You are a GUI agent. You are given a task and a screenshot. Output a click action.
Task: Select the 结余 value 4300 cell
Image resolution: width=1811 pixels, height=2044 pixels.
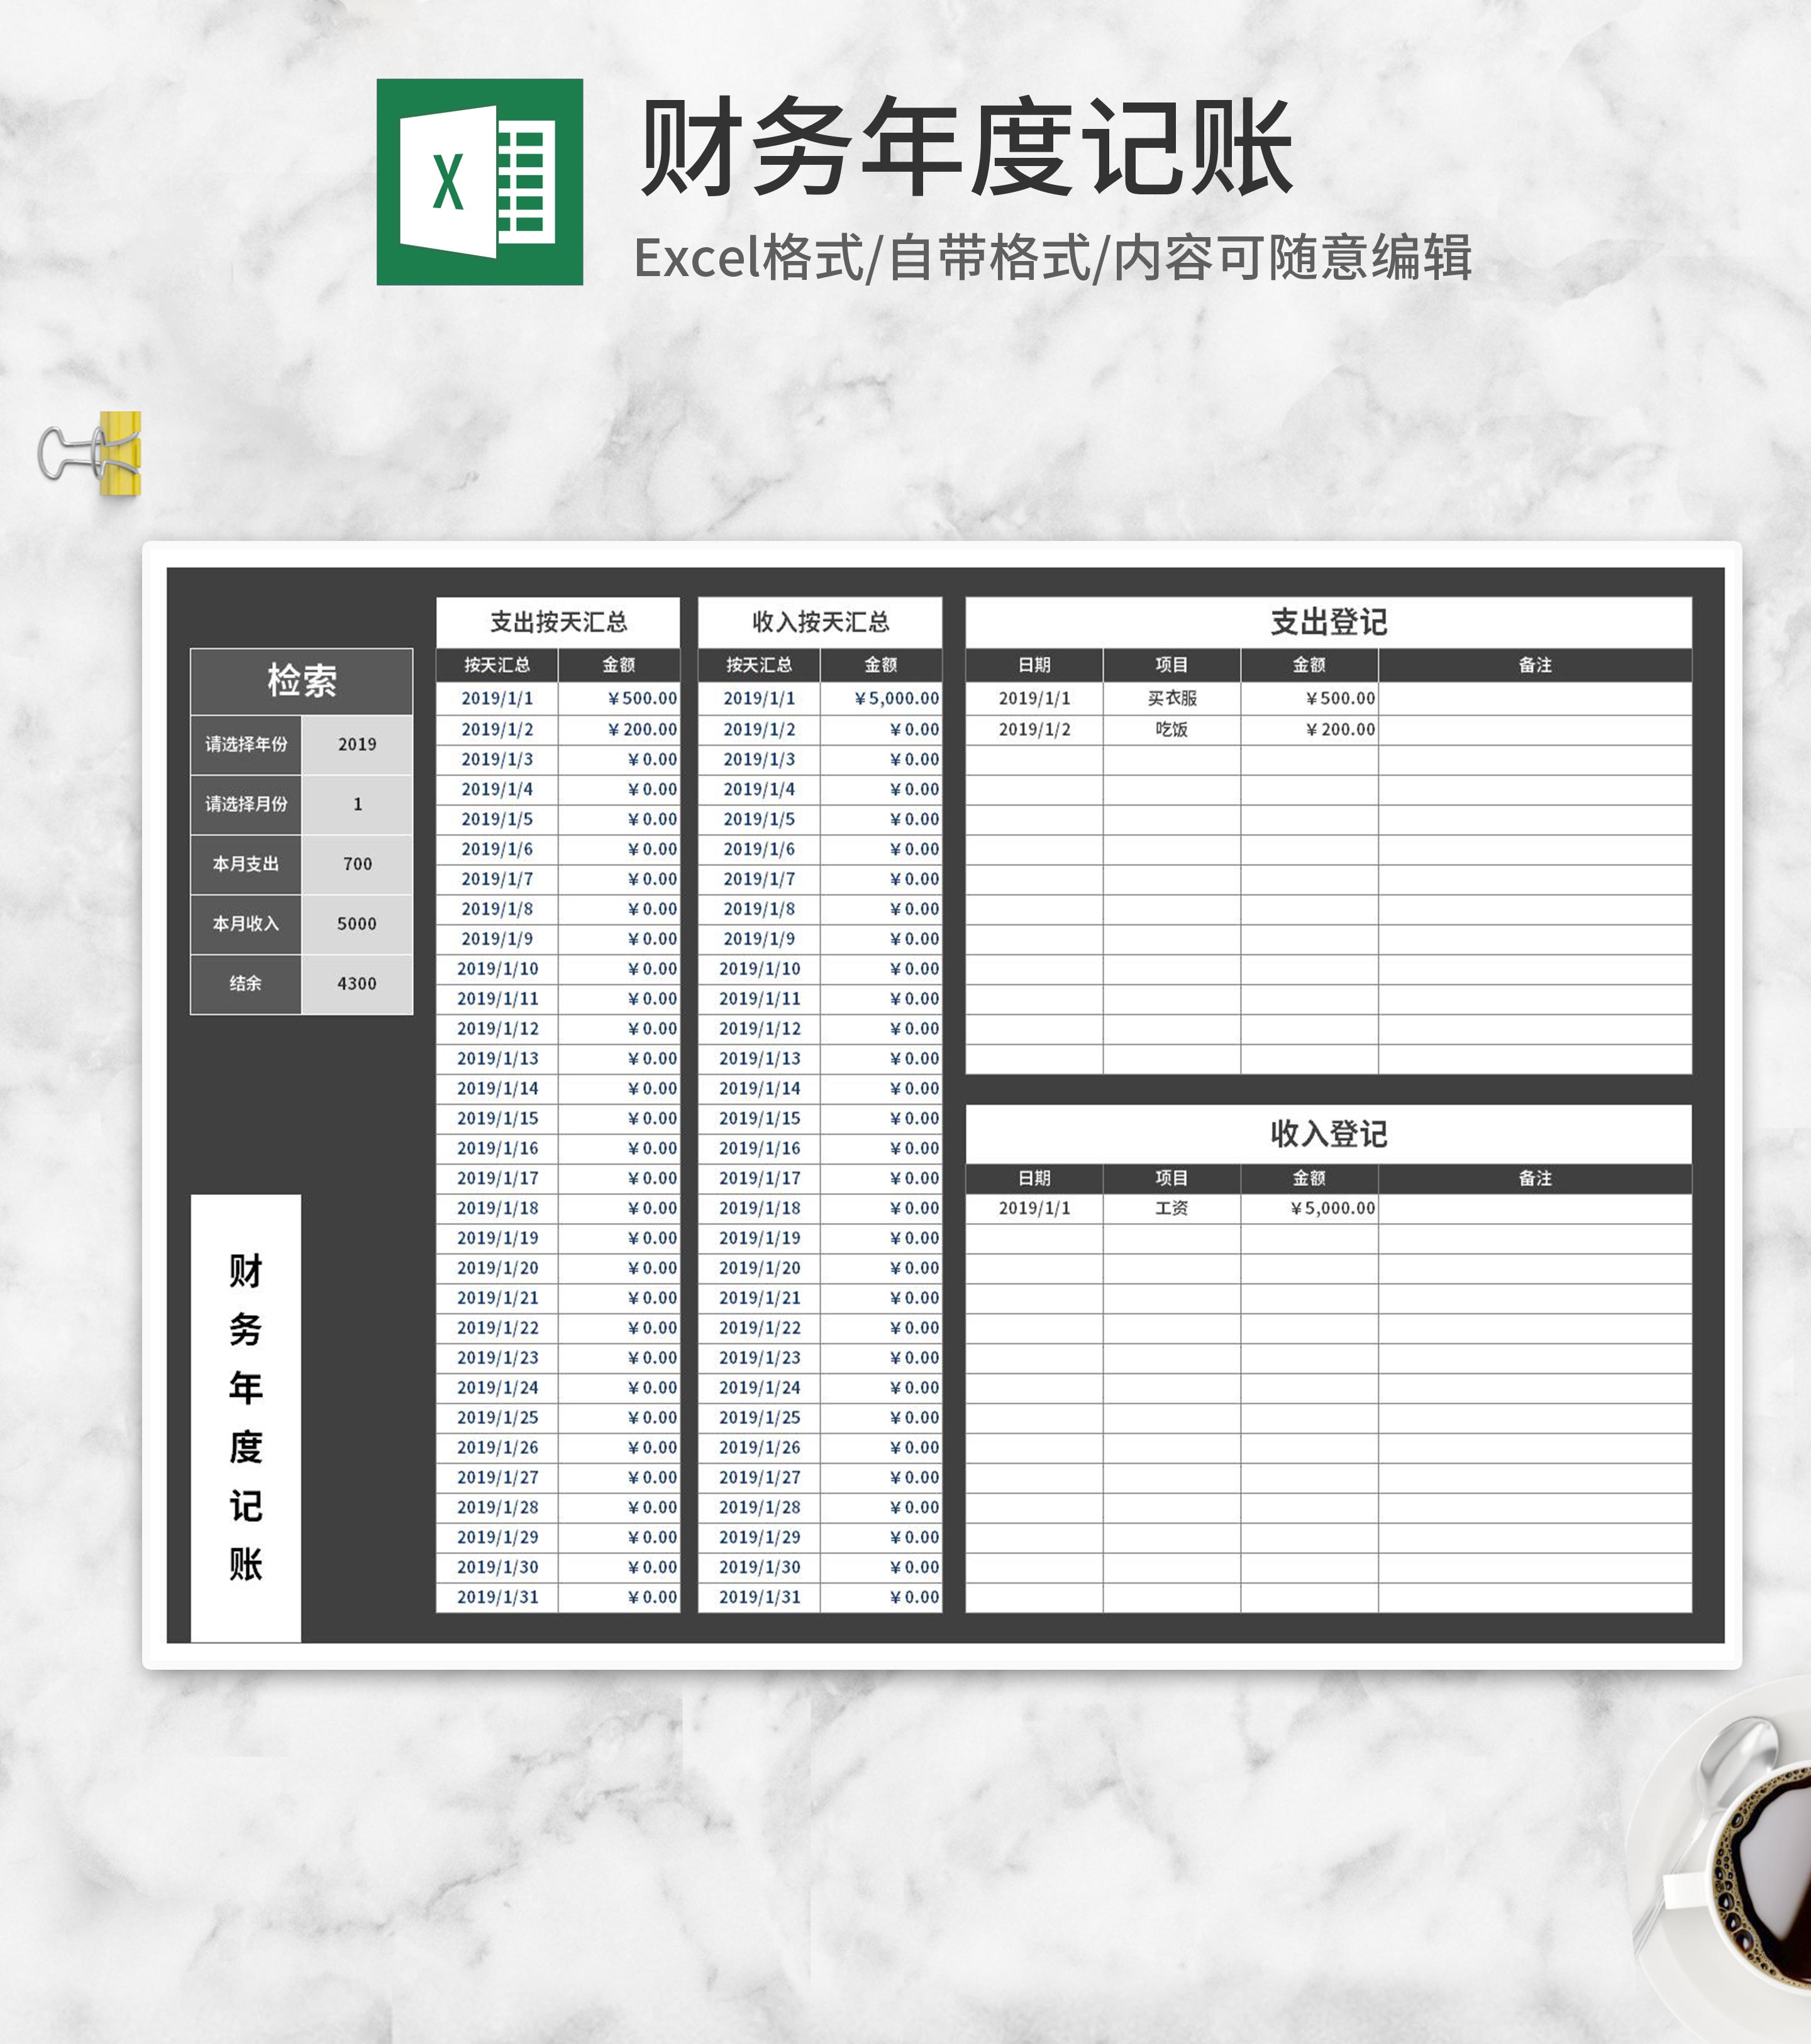pyautogui.click(x=357, y=984)
